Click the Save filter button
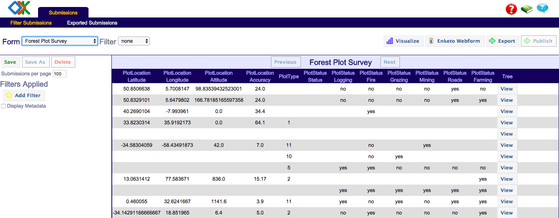 [10, 62]
